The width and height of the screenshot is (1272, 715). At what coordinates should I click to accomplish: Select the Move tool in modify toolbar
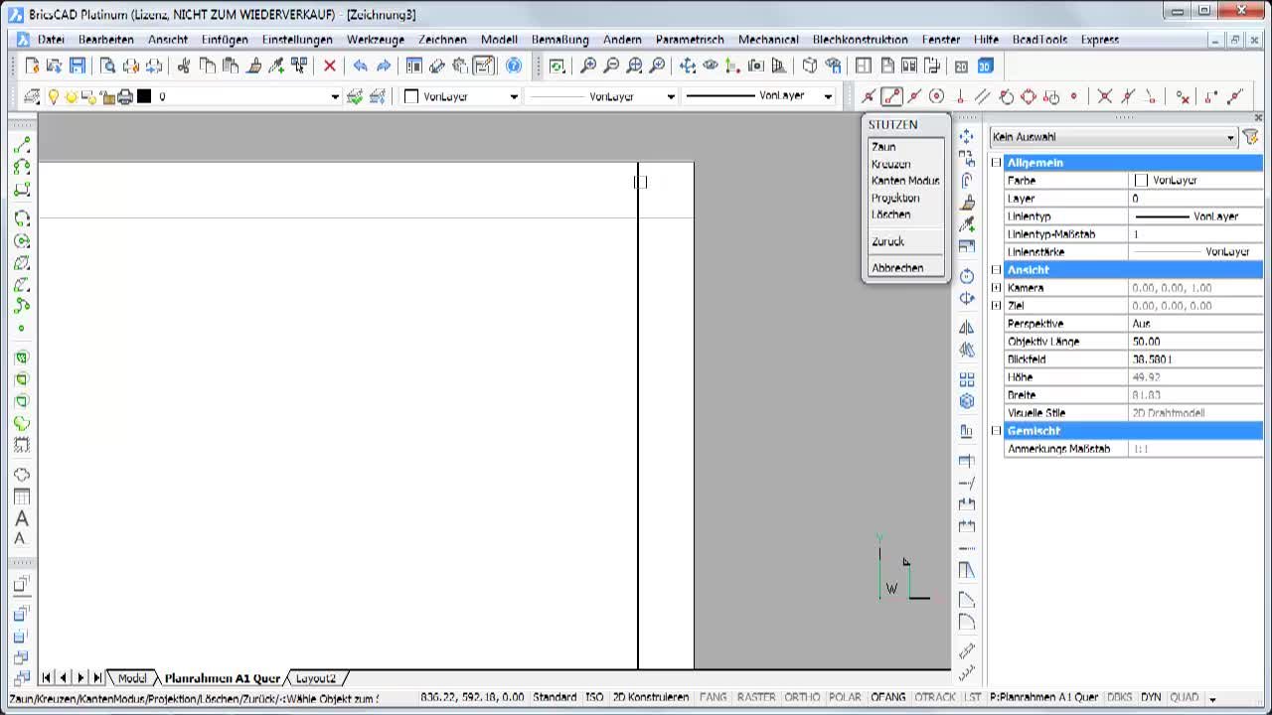coord(966,136)
